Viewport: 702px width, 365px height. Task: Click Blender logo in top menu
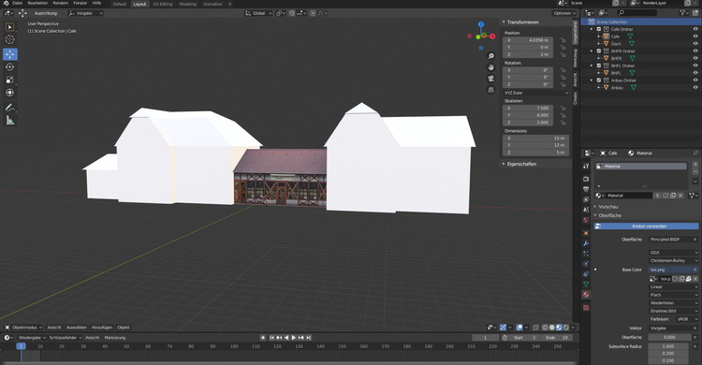[6, 3]
